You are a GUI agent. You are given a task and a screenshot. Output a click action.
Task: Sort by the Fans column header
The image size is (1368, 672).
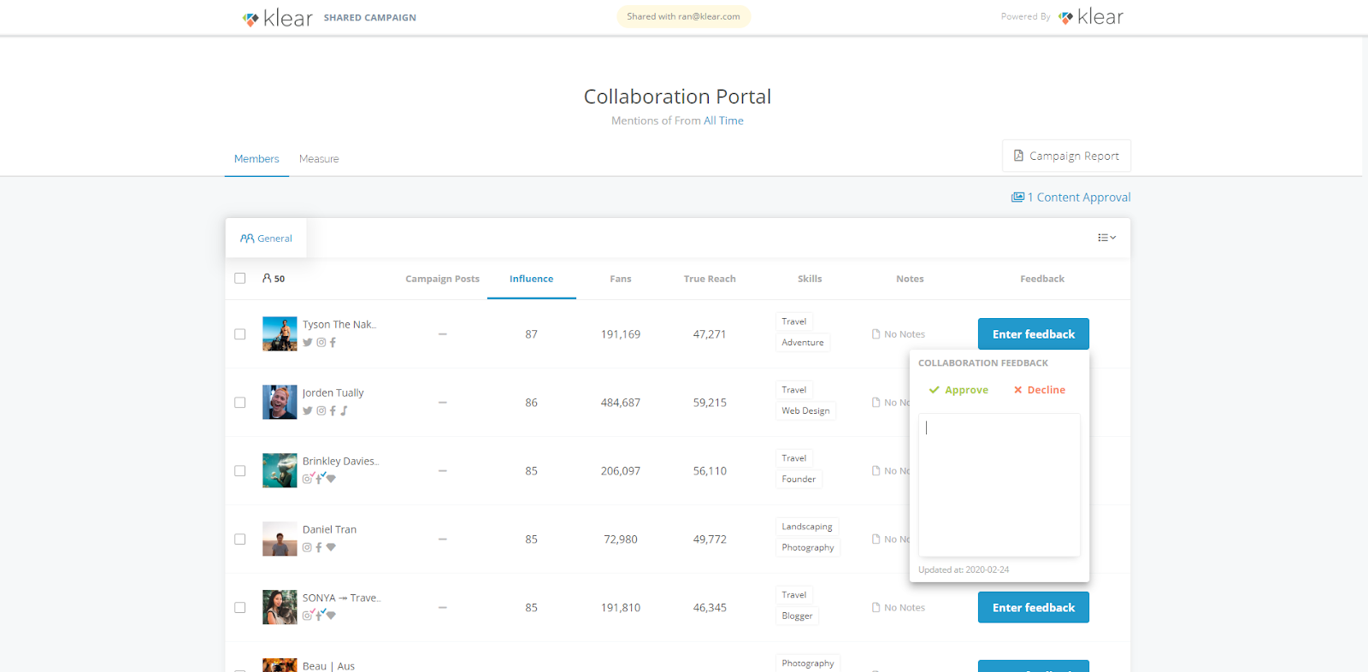(621, 279)
